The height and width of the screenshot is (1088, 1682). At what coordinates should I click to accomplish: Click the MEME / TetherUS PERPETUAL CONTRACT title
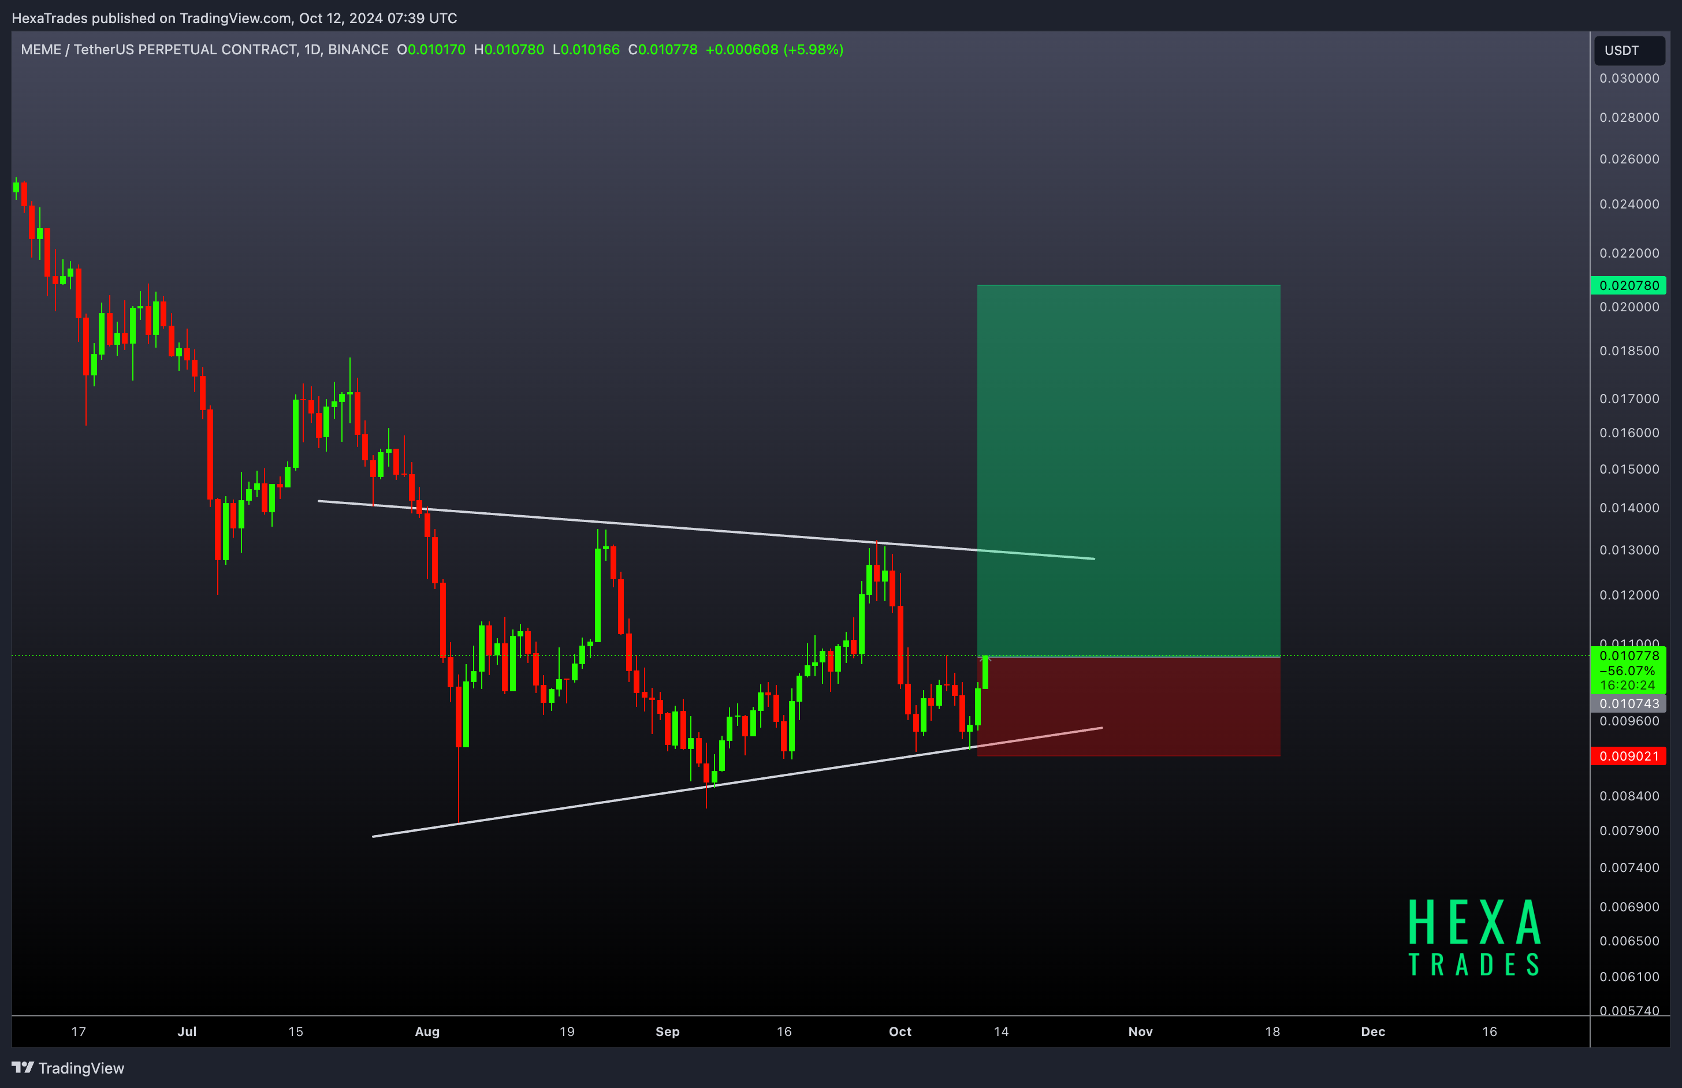click(x=205, y=50)
